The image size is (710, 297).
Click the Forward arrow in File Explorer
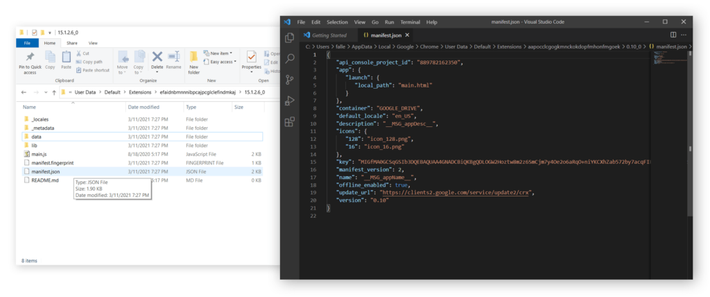(x=36, y=92)
